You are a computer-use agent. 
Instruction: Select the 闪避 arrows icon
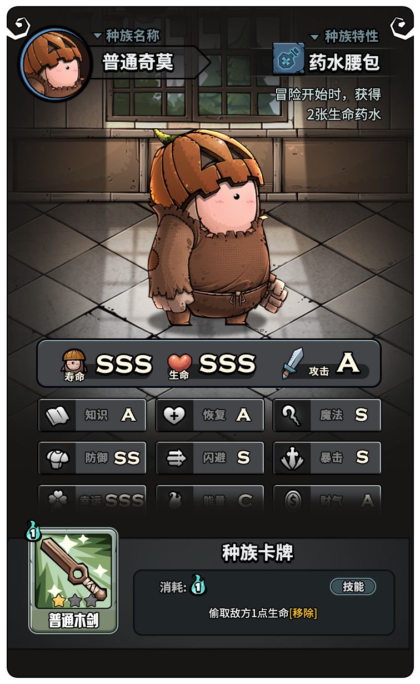(x=174, y=458)
